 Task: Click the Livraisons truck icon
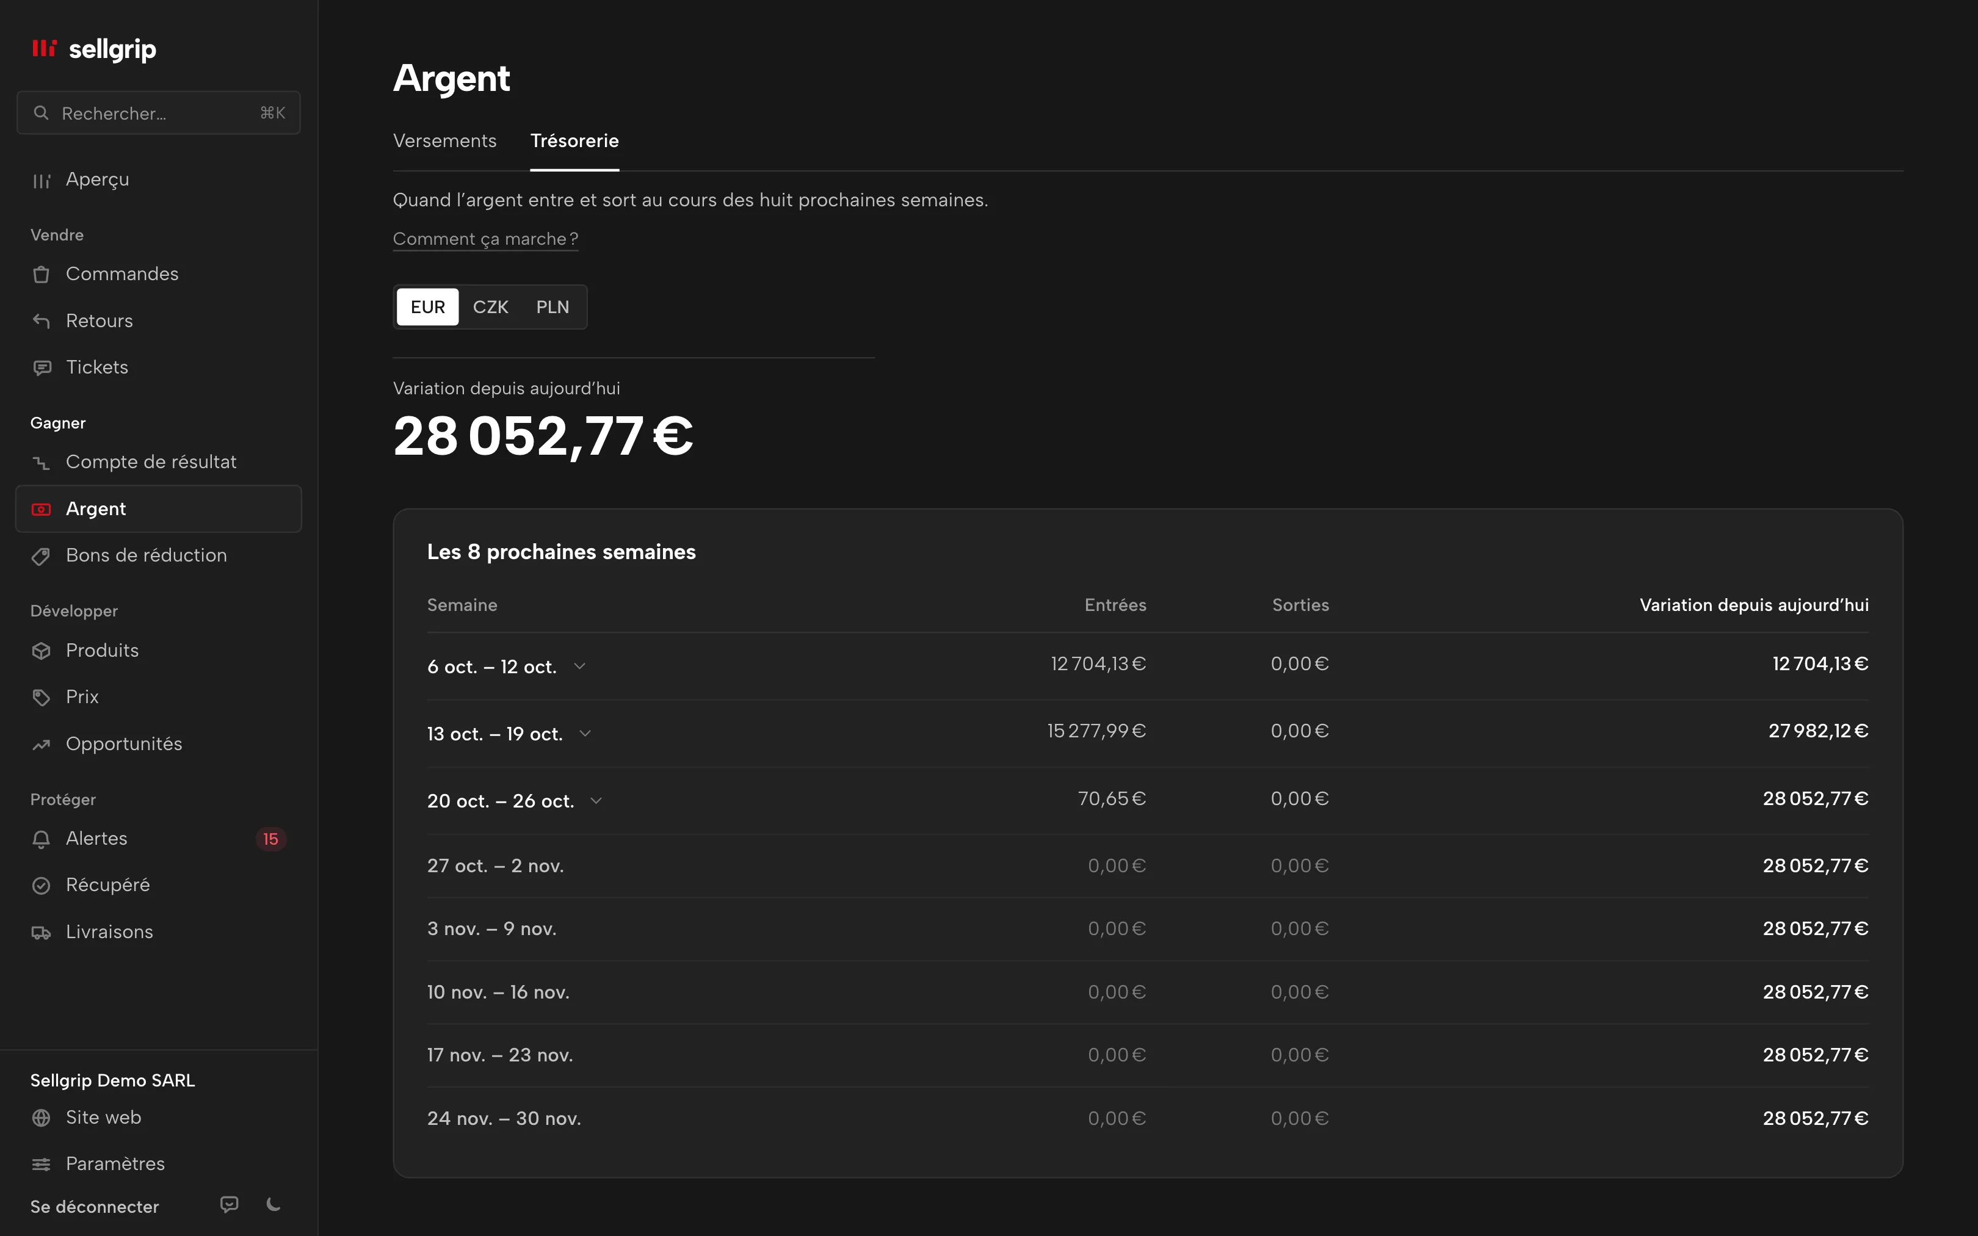point(41,933)
